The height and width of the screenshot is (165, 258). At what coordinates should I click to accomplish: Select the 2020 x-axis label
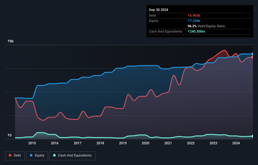(145, 143)
